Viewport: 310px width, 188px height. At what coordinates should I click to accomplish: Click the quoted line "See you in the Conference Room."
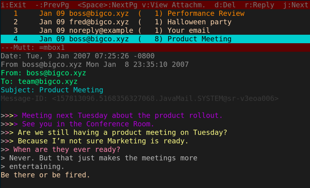[88, 124]
